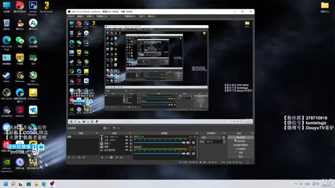Toggle visibility of the 图像 2 source
This screenshot has width=335, height=188.
tap(126, 143)
